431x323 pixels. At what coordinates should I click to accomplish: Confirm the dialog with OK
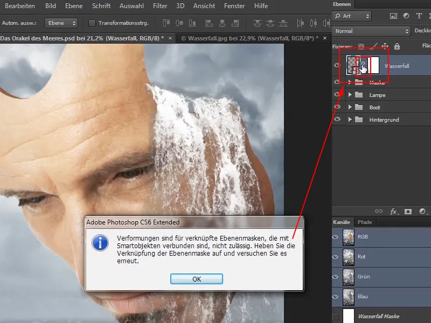click(197, 279)
